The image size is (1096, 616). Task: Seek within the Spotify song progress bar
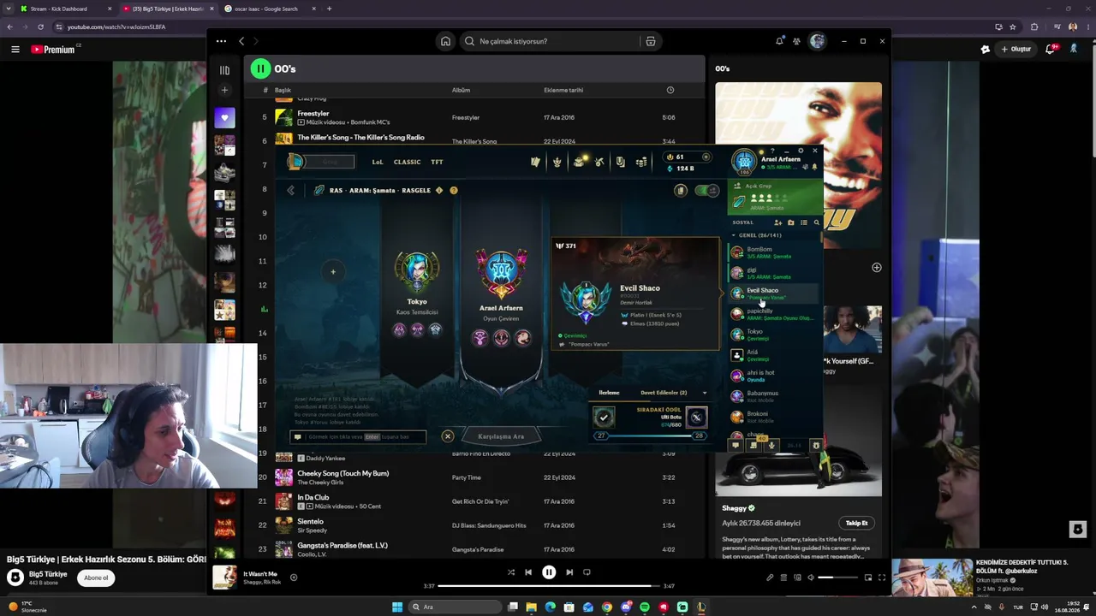pyautogui.click(x=549, y=586)
